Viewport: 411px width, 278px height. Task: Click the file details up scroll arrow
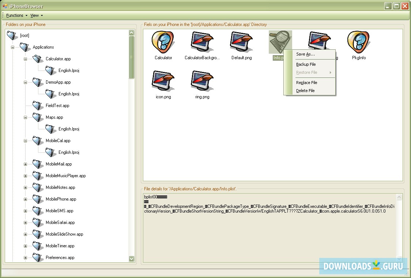(x=399, y=197)
